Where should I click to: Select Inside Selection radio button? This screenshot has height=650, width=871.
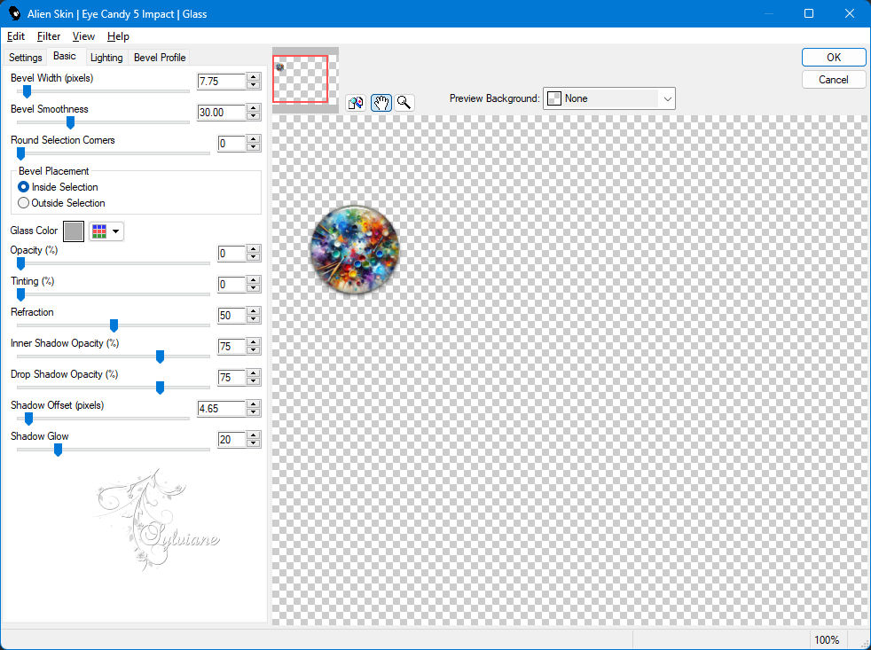click(x=23, y=187)
